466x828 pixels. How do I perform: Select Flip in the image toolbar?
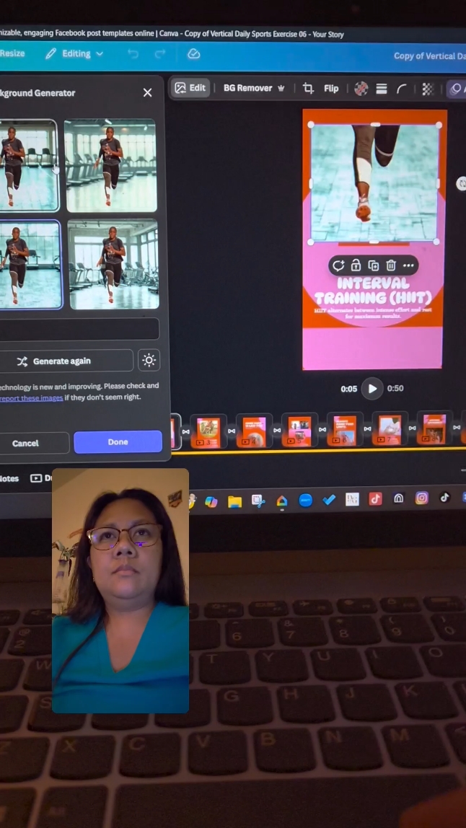click(331, 88)
